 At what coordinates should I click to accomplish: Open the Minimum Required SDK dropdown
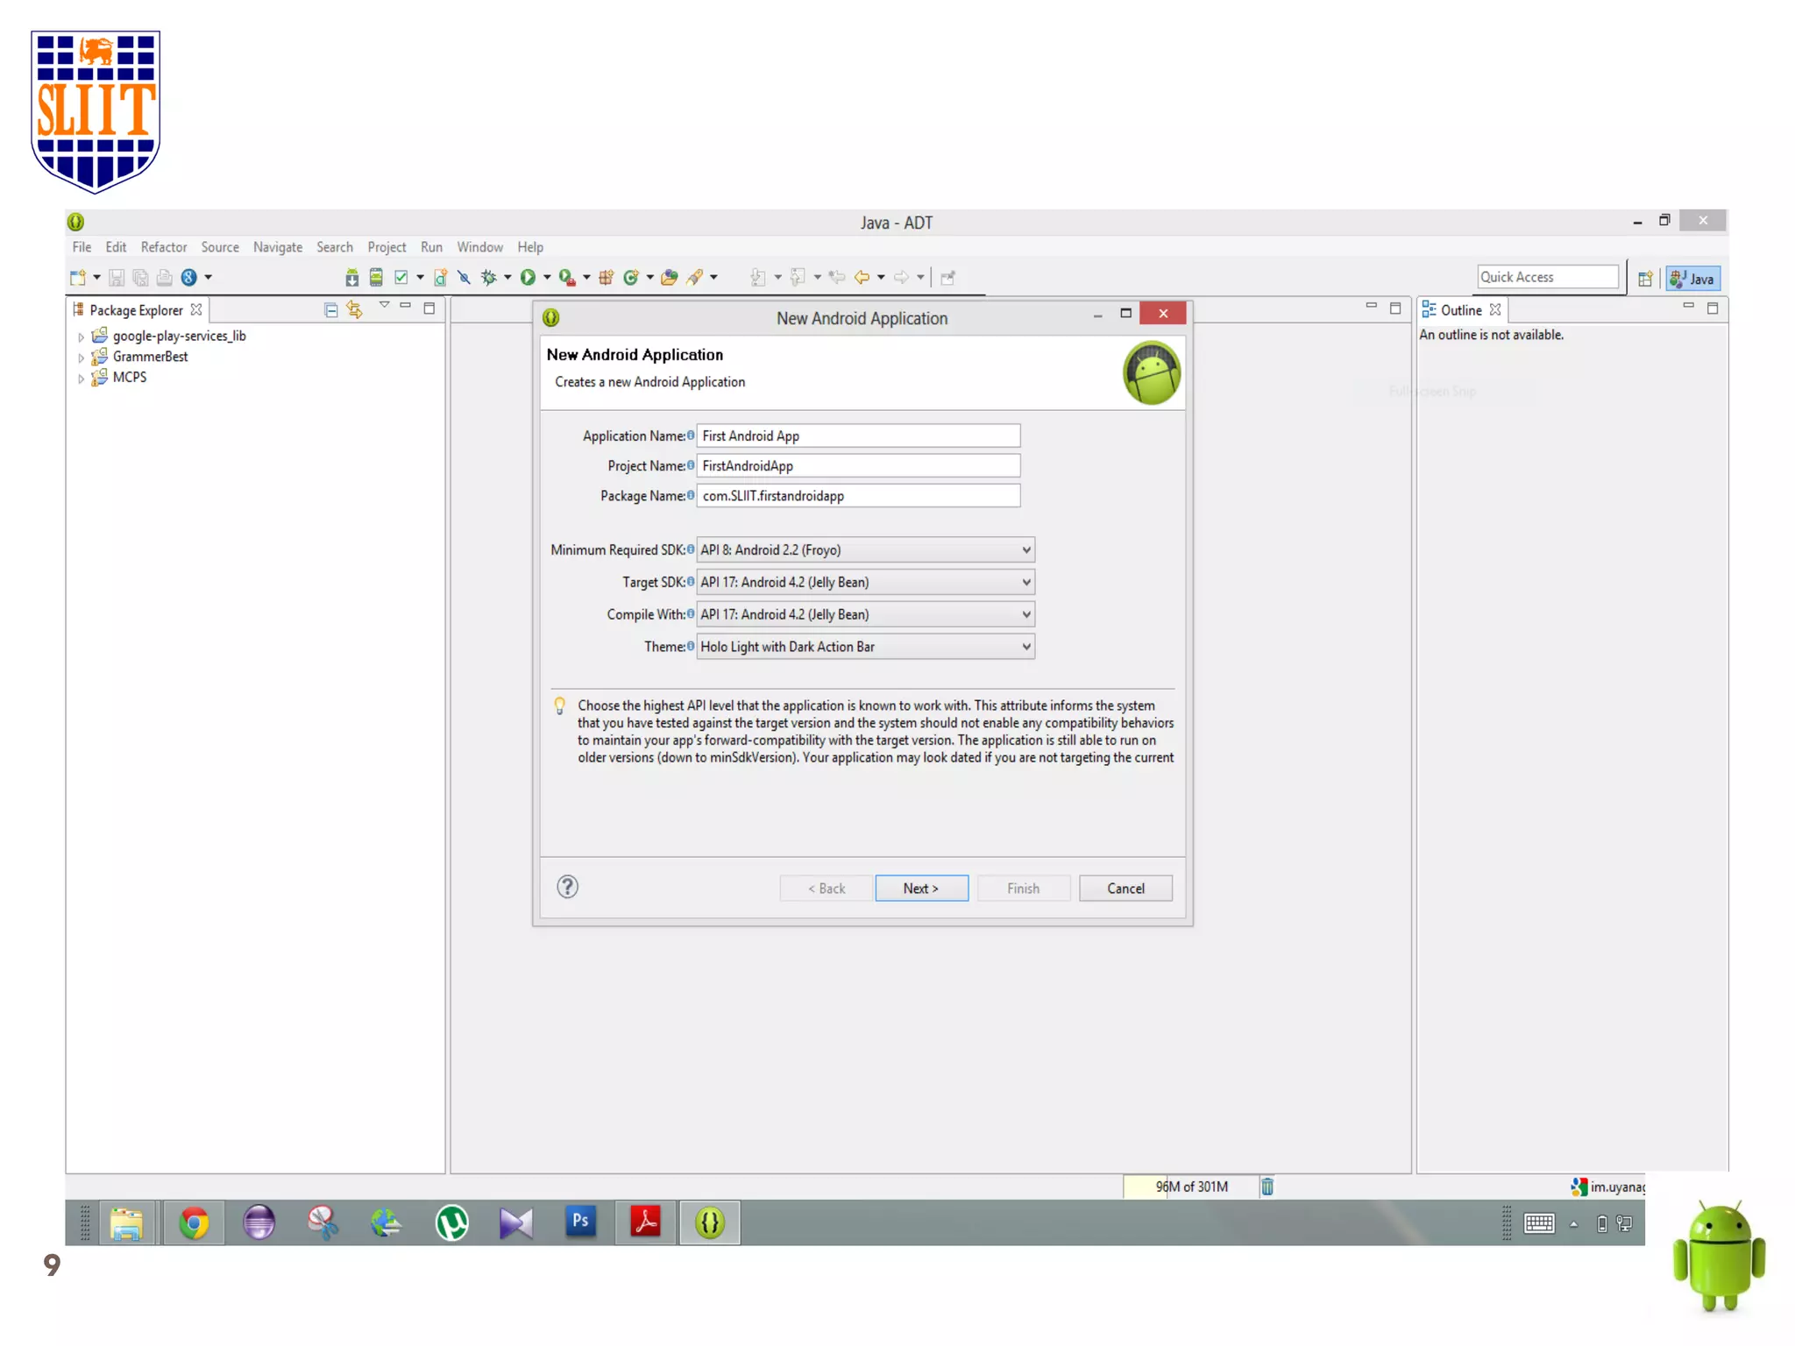864,549
